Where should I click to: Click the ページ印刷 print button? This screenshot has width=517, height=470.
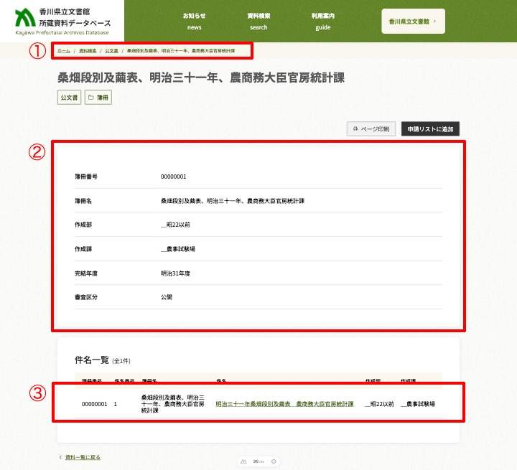371,129
